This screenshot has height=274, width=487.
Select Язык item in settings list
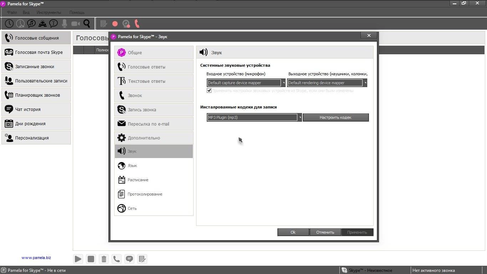point(154,166)
